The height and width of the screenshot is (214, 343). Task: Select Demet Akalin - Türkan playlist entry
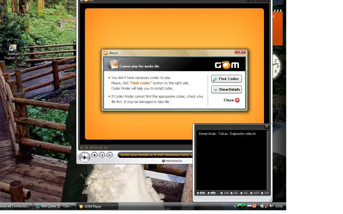tap(227, 134)
